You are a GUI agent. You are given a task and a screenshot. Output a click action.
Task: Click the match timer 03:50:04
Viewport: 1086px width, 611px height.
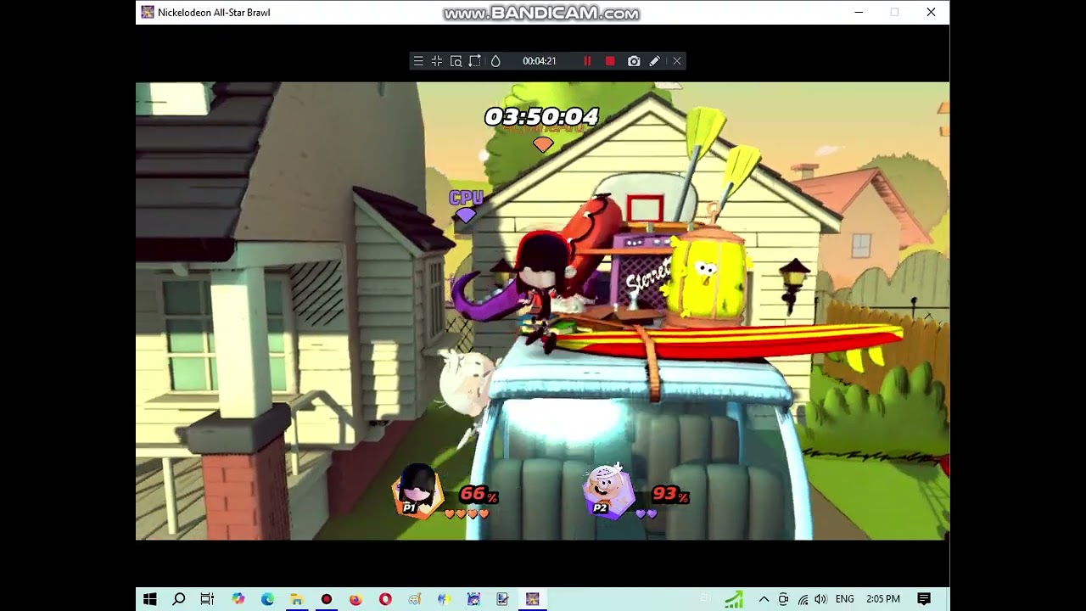click(541, 116)
